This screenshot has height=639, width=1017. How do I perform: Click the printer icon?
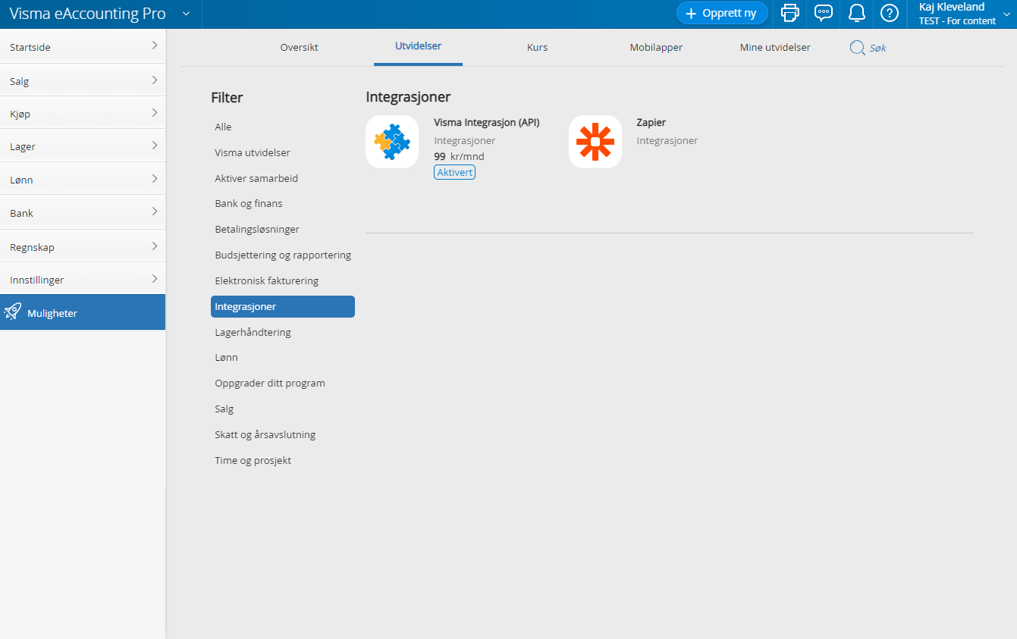click(789, 13)
